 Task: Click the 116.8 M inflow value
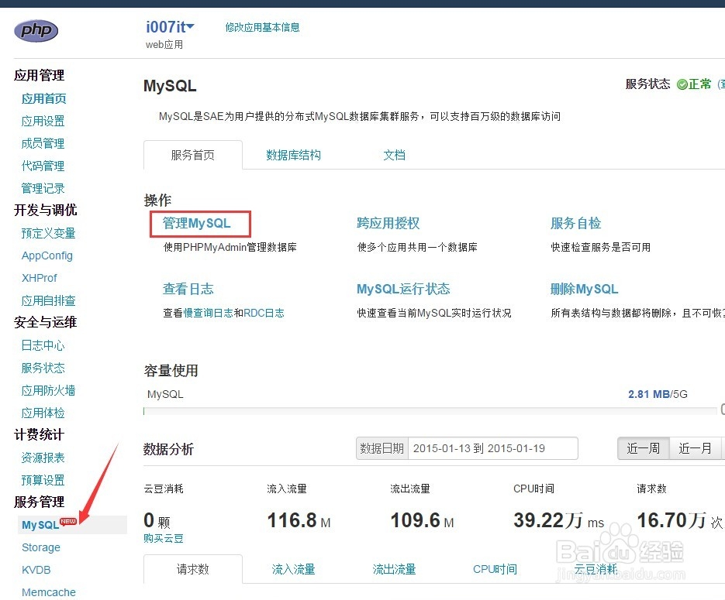pos(299,520)
